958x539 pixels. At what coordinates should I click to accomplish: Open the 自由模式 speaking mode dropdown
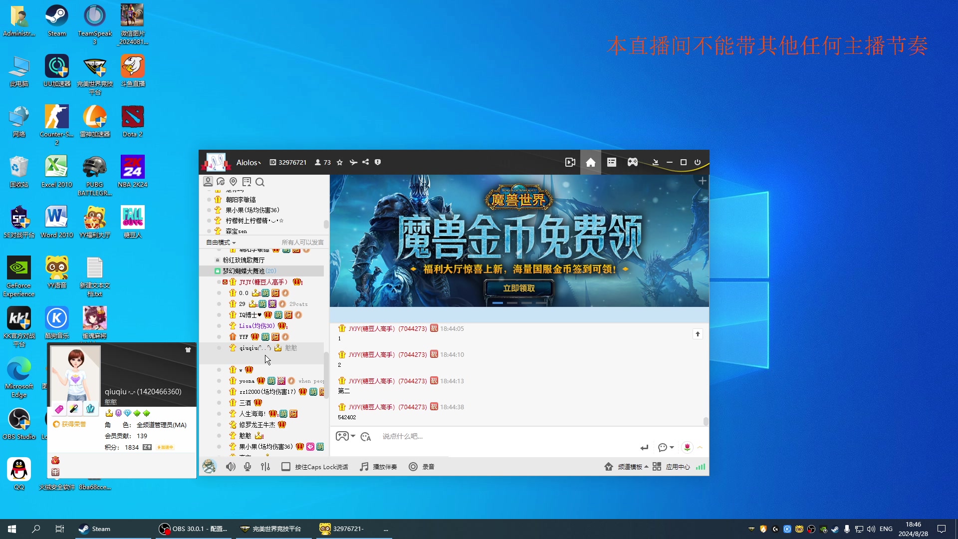pyautogui.click(x=221, y=243)
